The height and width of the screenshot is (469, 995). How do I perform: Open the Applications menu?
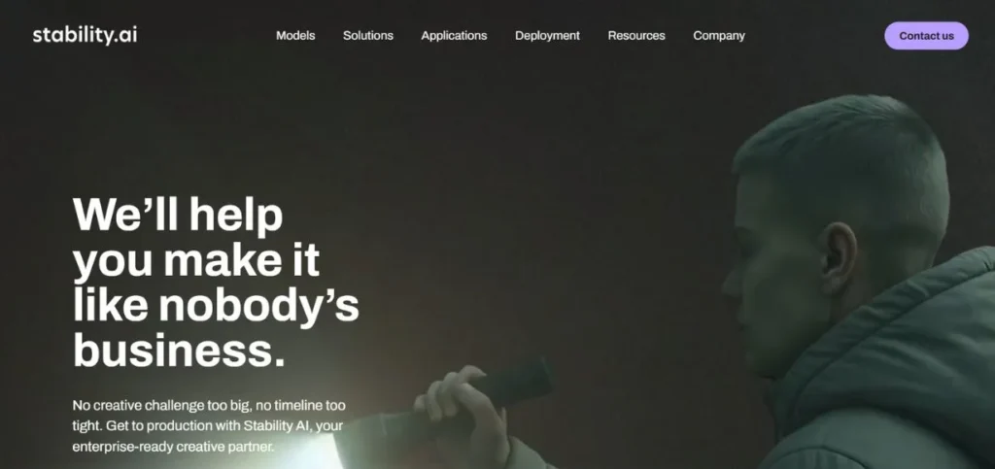click(x=454, y=36)
